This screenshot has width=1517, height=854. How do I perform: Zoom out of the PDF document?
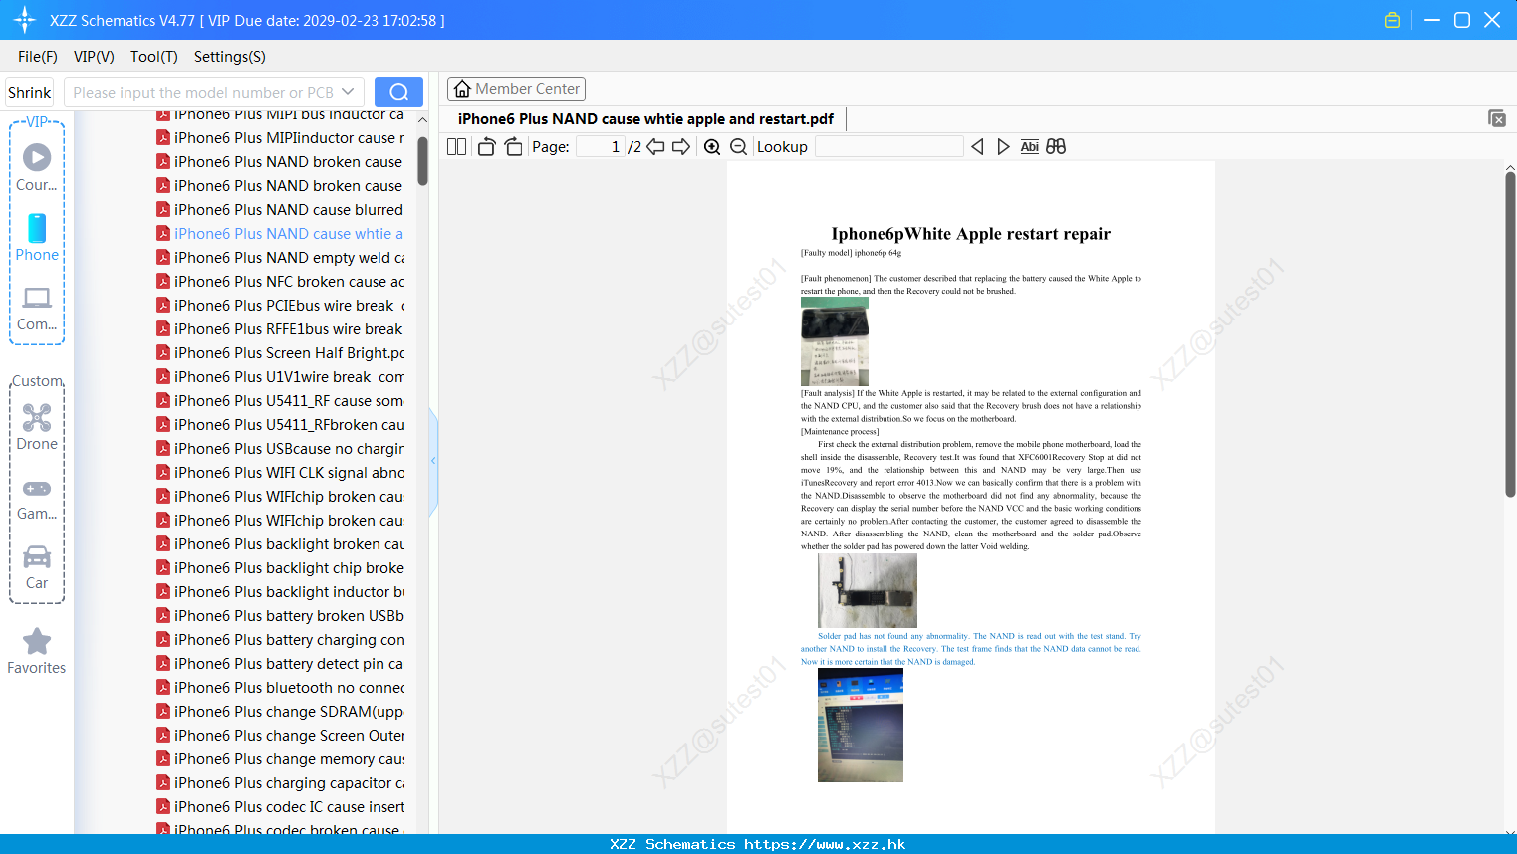pyautogui.click(x=739, y=147)
